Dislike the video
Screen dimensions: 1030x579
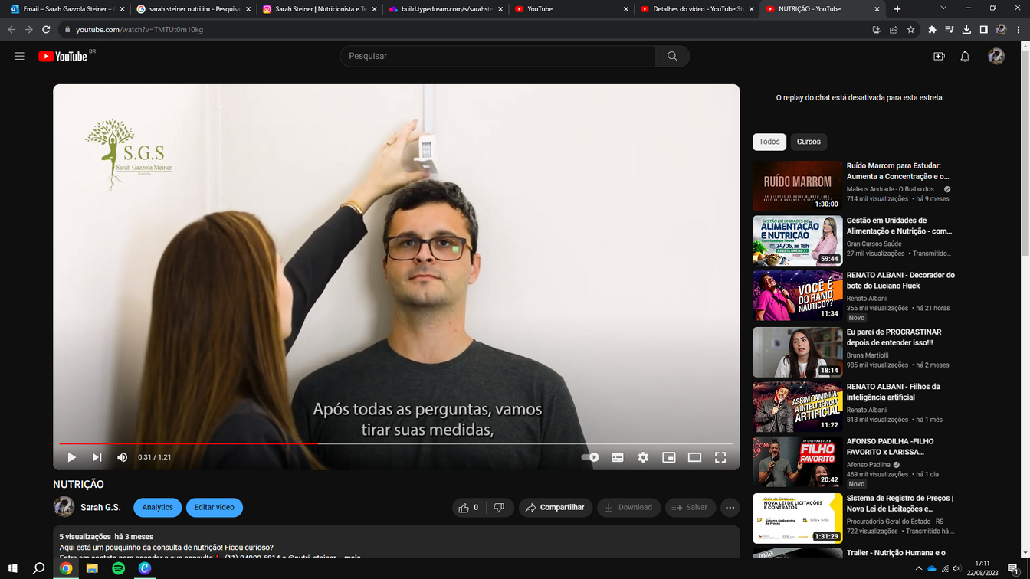(499, 507)
